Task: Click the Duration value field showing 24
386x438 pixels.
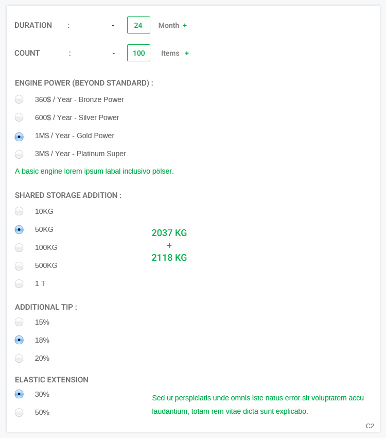Action: [x=138, y=25]
